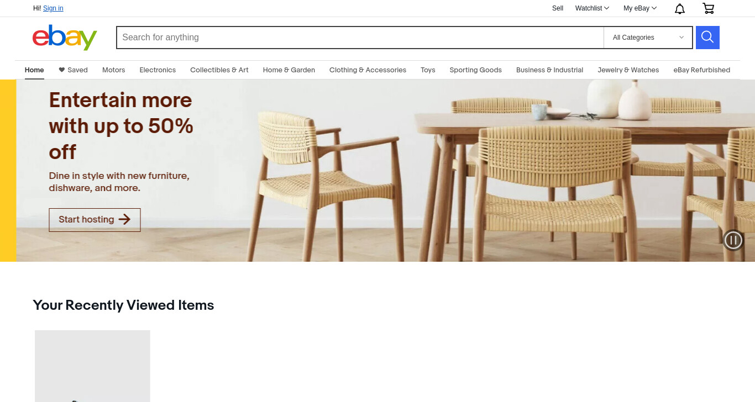Open Saved with heart icon

[73, 70]
